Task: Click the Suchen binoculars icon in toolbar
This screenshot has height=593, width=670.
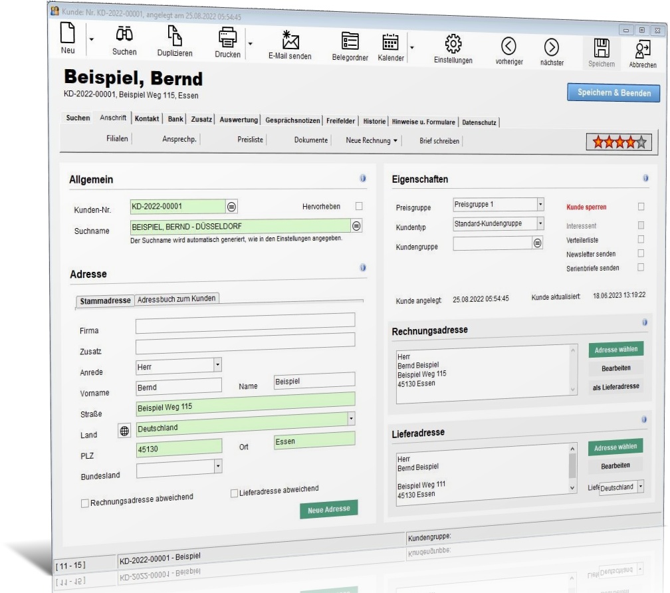Action: [124, 34]
